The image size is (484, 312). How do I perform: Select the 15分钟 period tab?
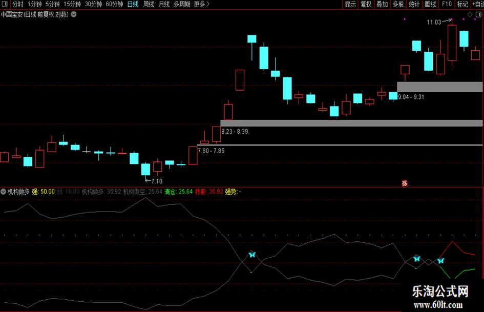pyautogui.click(x=72, y=4)
